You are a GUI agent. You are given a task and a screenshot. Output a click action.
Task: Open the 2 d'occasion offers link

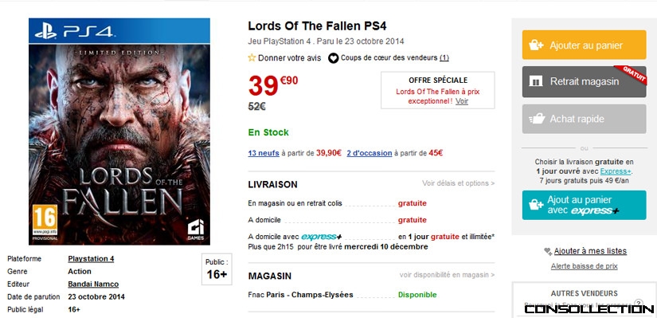(370, 153)
